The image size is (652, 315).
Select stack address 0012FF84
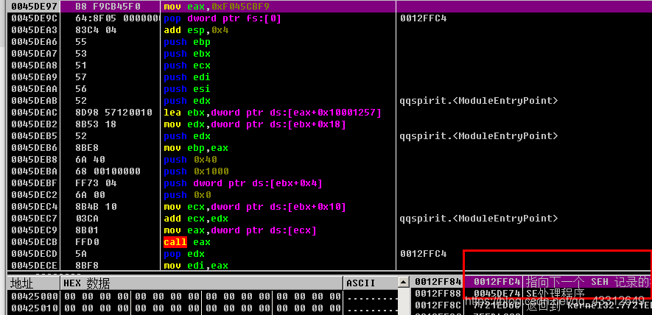[x=438, y=282]
